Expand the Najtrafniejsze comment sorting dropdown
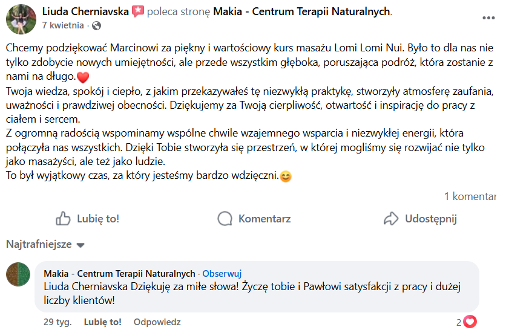Viewport: 506px width, 333px height. (39, 245)
